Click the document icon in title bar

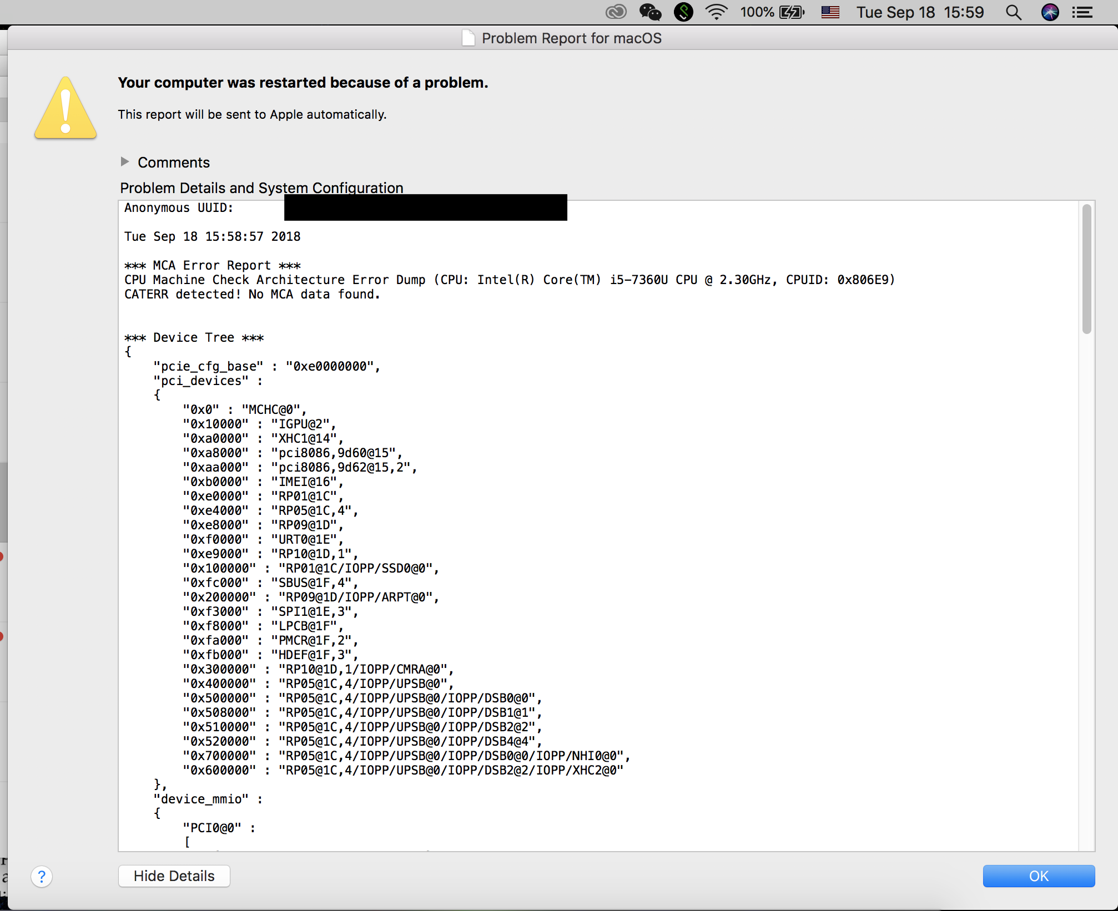pos(468,38)
